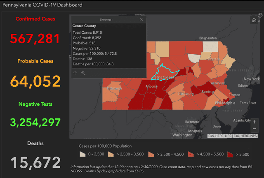Viewport: 264px width, 178px height.
Task: Click the > 2,500 - 3,500 legend swatch
Action: [x=112, y=154]
